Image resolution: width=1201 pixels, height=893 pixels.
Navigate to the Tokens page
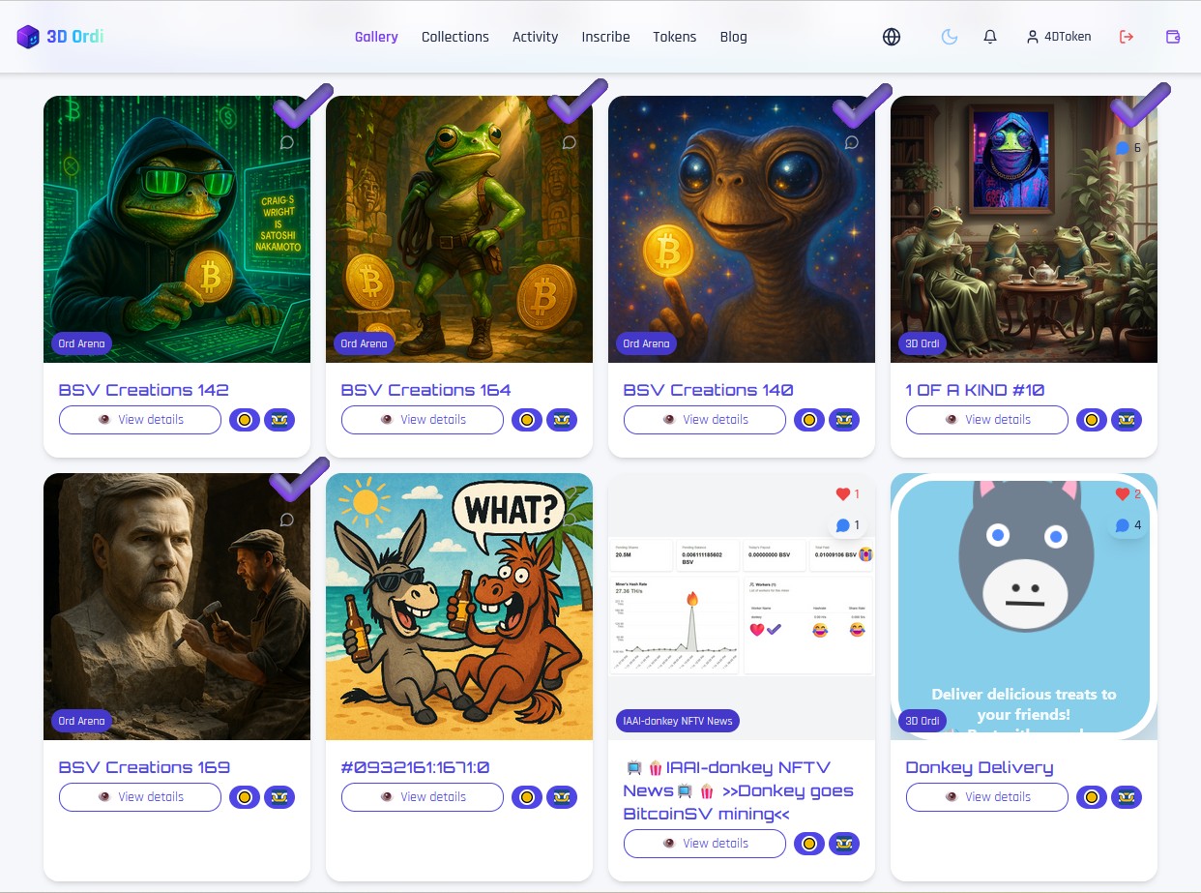pyautogui.click(x=675, y=37)
